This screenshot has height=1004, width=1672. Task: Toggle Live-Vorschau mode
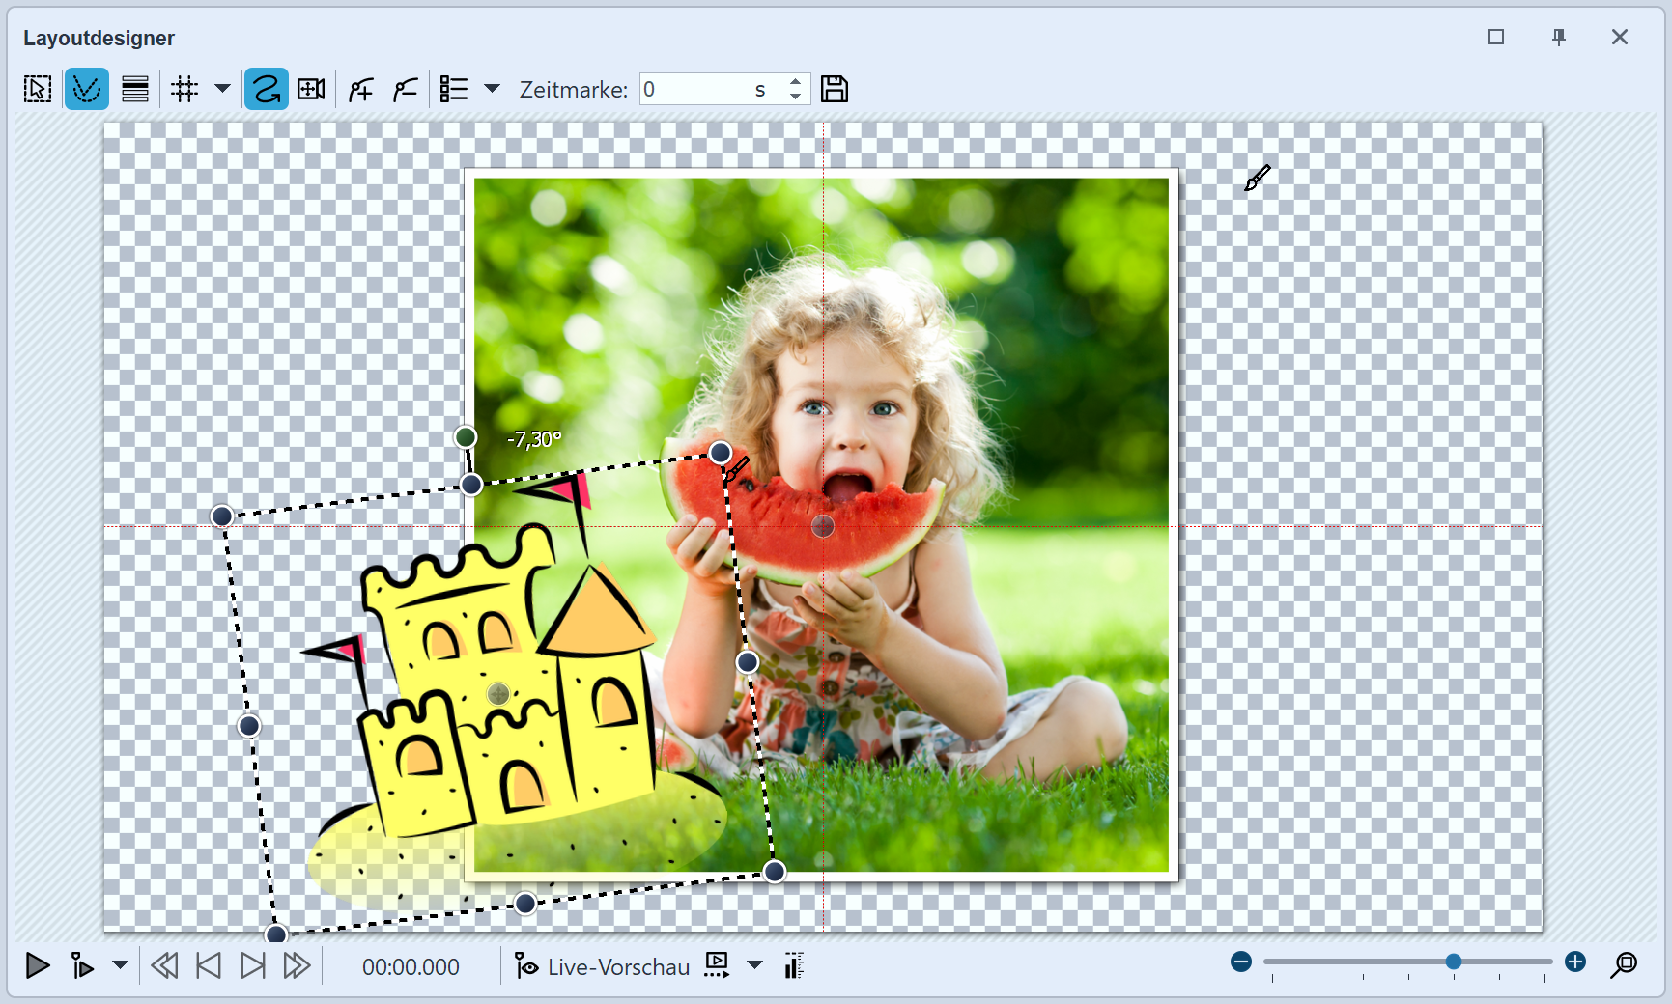(x=602, y=966)
